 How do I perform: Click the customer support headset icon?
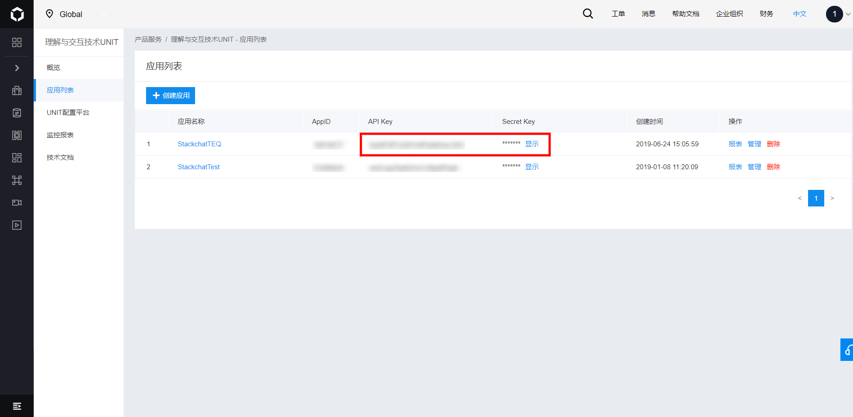(847, 350)
